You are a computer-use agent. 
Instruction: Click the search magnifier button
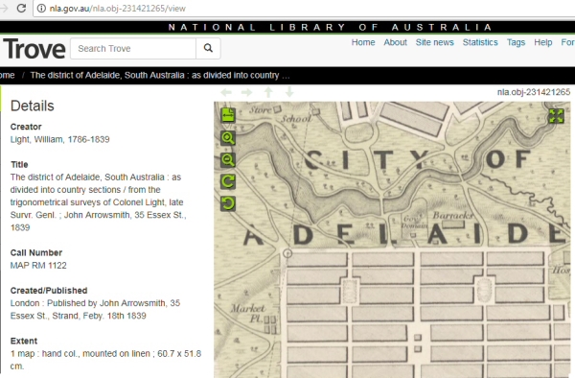[208, 48]
